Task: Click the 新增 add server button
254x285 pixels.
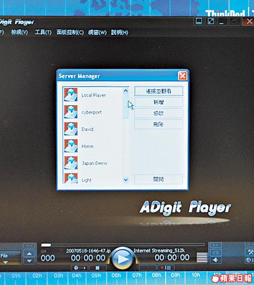Action: point(158,102)
